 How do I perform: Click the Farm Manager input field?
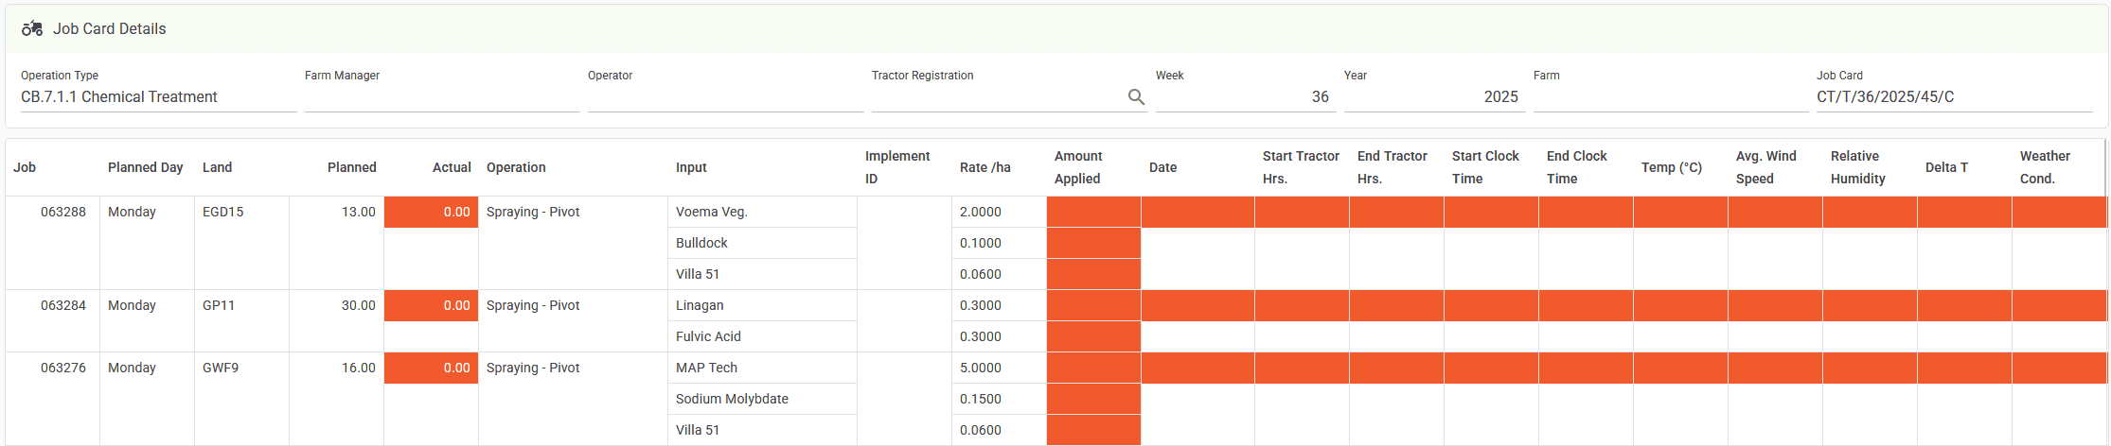tap(441, 96)
